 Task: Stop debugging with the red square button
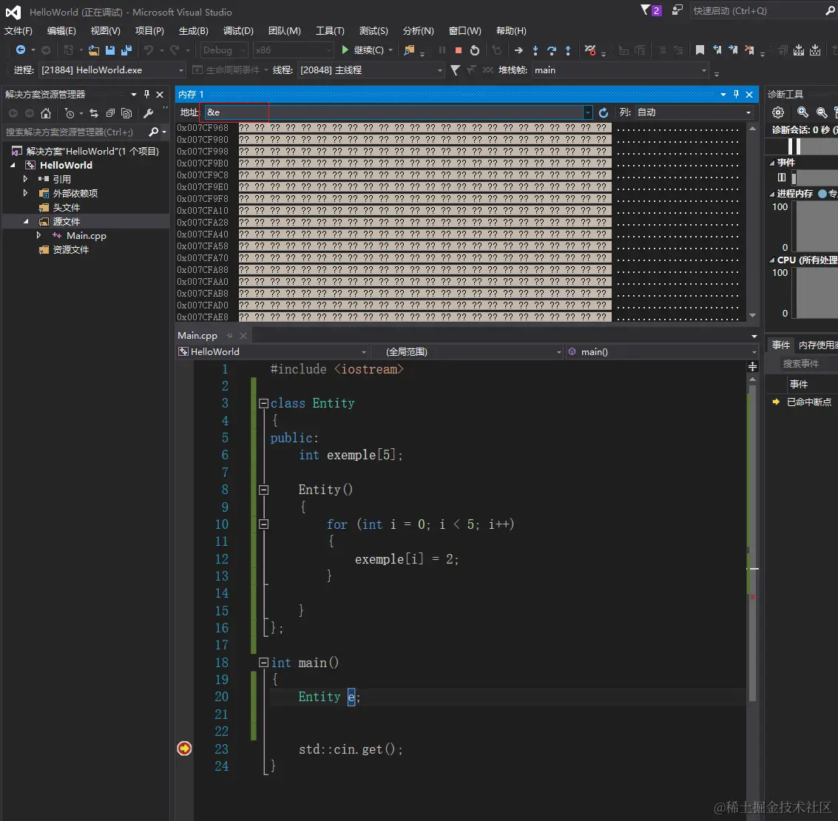click(459, 50)
